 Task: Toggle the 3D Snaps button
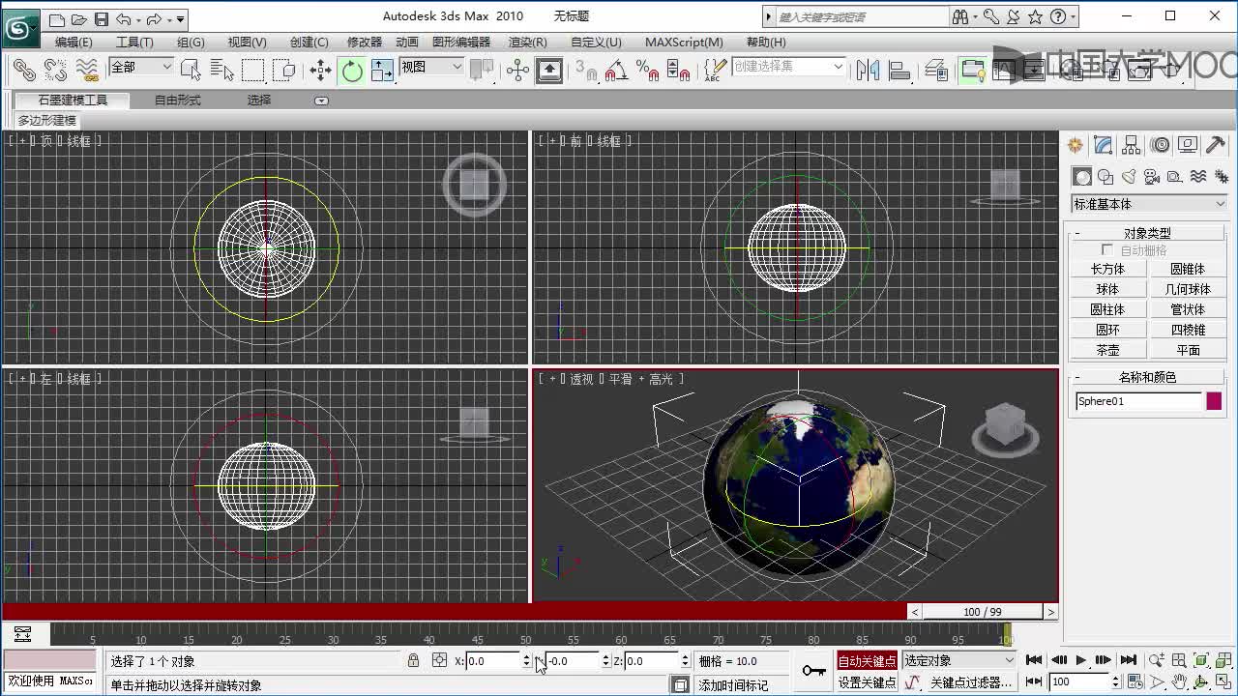click(585, 70)
